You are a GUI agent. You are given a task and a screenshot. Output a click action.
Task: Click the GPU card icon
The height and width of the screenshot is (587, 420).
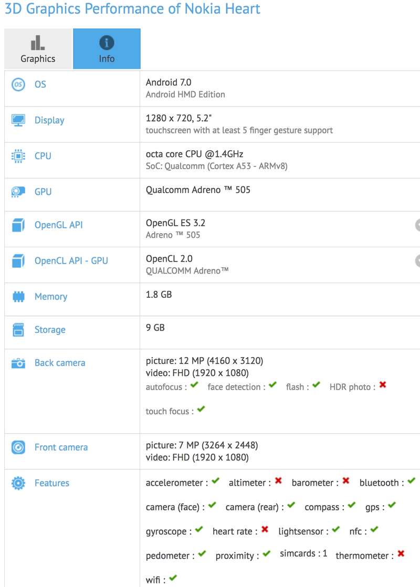[18, 192]
